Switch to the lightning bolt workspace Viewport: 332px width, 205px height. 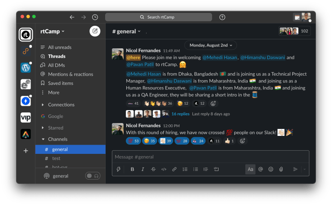pyautogui.click(x=26, y=101)
